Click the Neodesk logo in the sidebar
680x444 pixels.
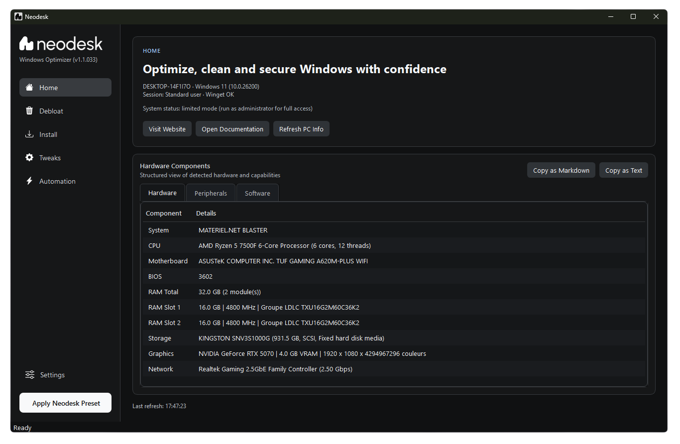click(61, 44)
